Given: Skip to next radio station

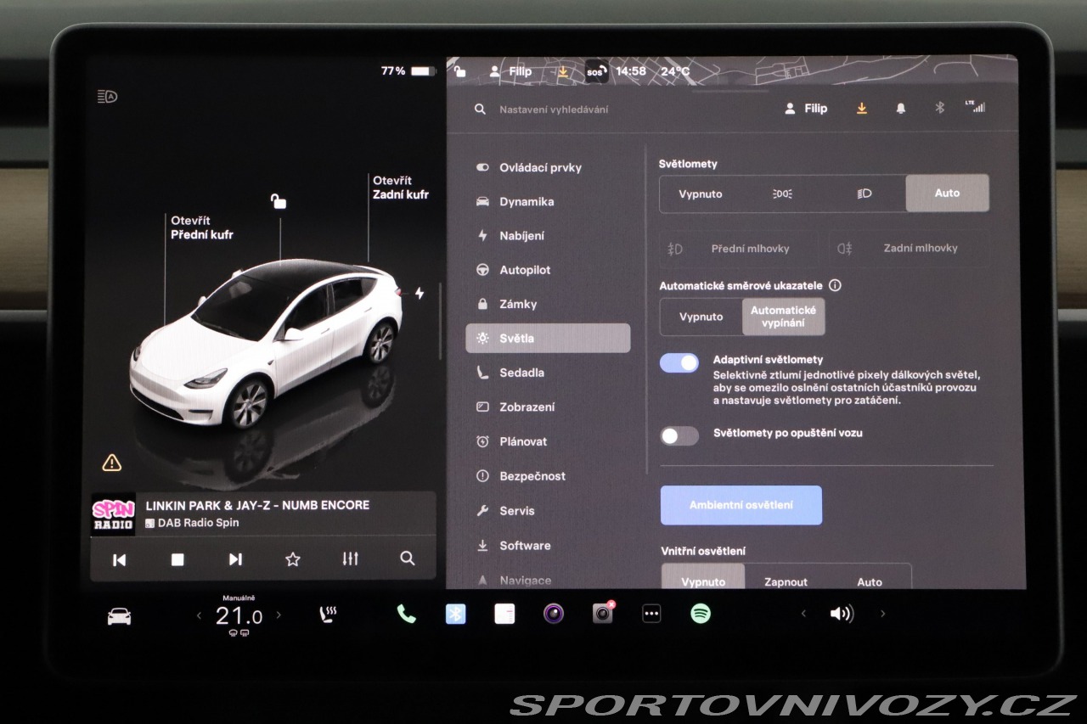Looking at the screenshot, I should click(235, 559).
